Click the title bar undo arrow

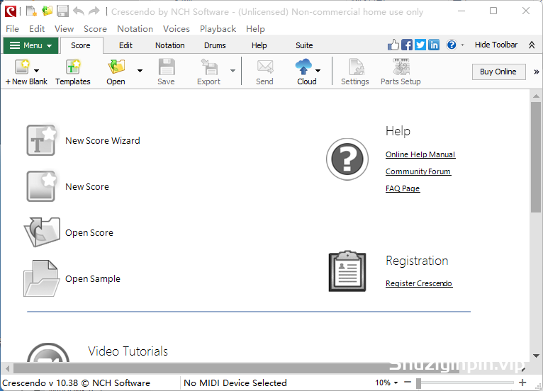[x=78, y=11]
